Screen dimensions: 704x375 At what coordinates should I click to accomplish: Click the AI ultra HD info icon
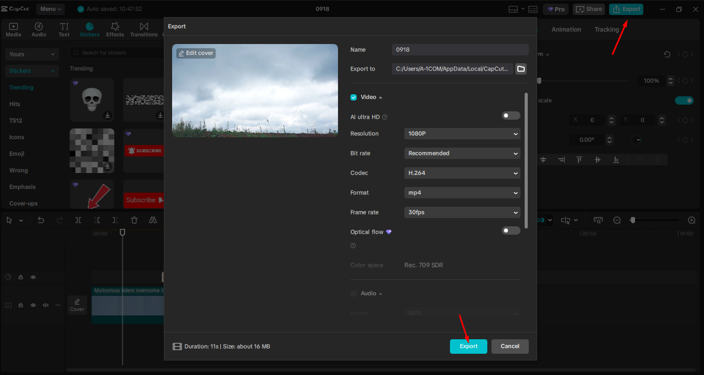(385, 117)
